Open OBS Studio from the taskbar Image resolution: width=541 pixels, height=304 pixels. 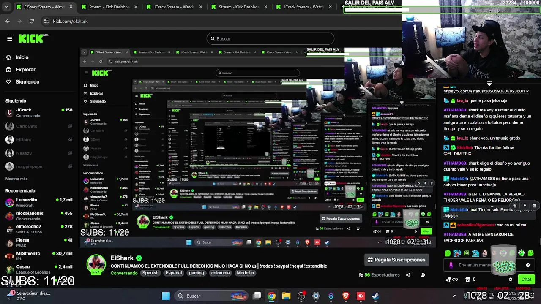click(301, 296)
